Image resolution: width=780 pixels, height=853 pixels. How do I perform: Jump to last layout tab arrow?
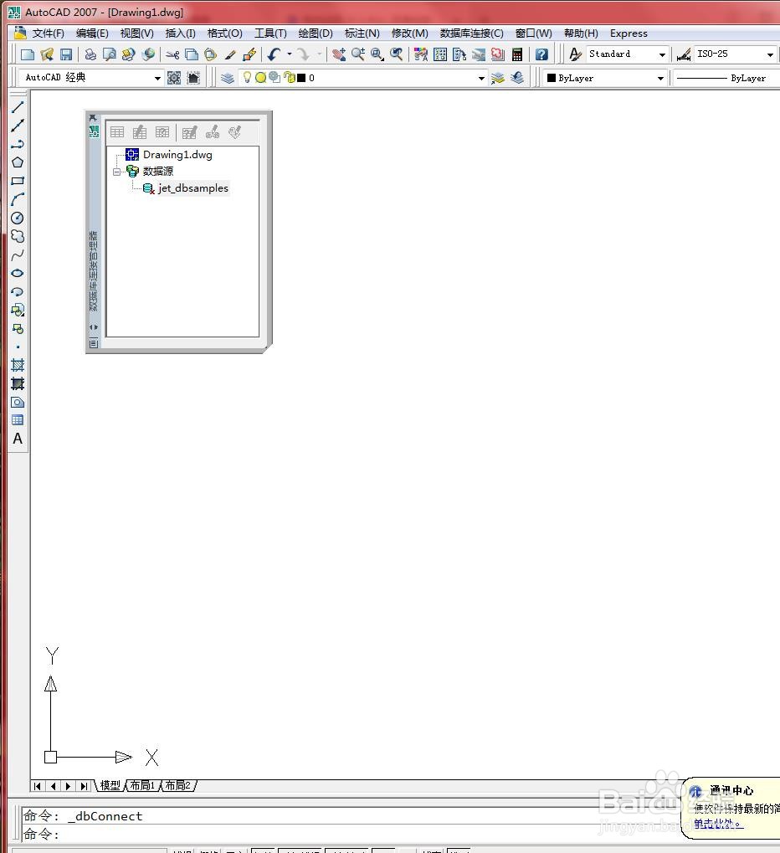83,786
